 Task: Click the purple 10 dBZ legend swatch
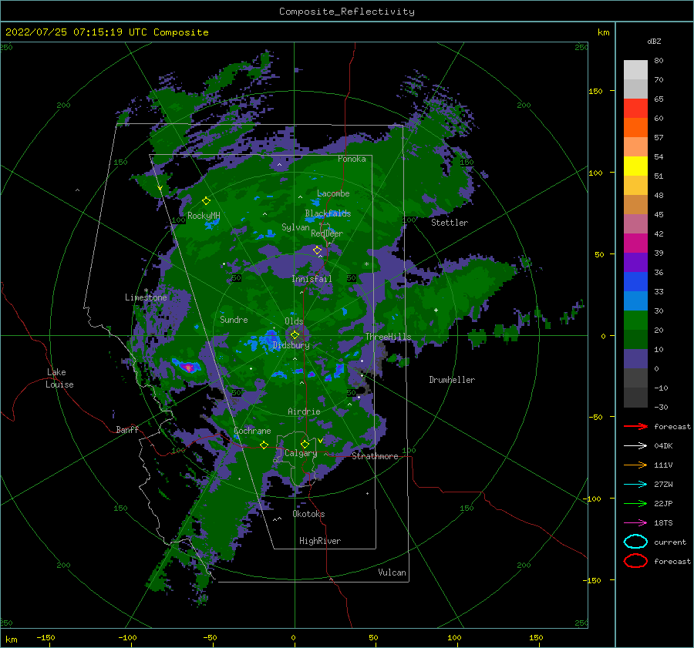tap(635, 359)
